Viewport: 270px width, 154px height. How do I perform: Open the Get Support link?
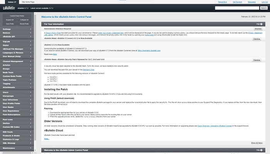(237, 2)
